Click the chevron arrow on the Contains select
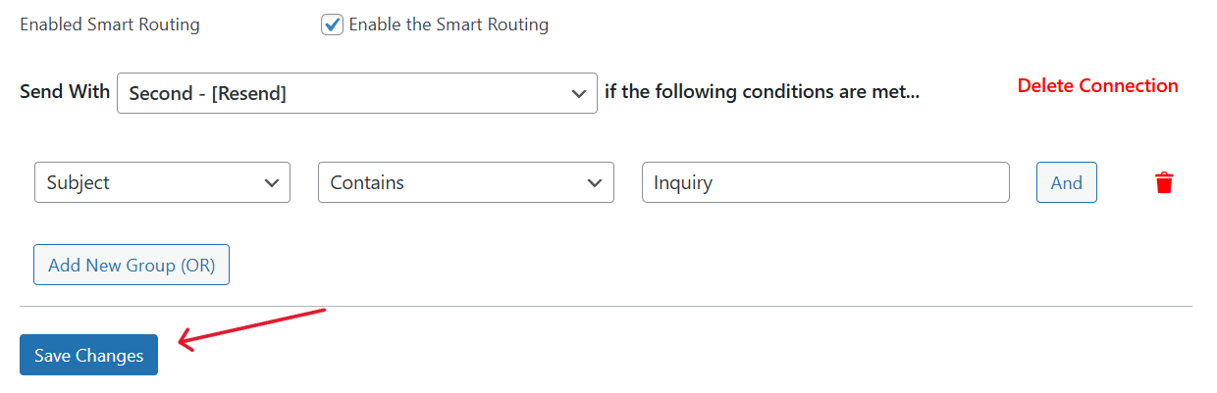 coord(594,183)
